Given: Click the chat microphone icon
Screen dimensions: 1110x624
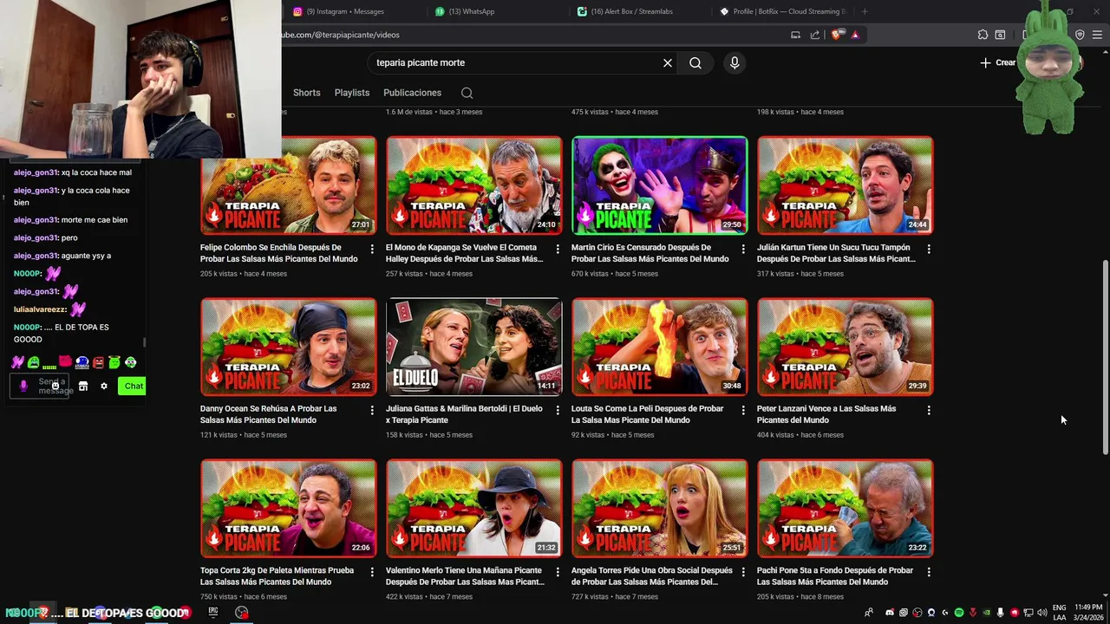Looking at the screenshot, I should (x=23, y=386).
